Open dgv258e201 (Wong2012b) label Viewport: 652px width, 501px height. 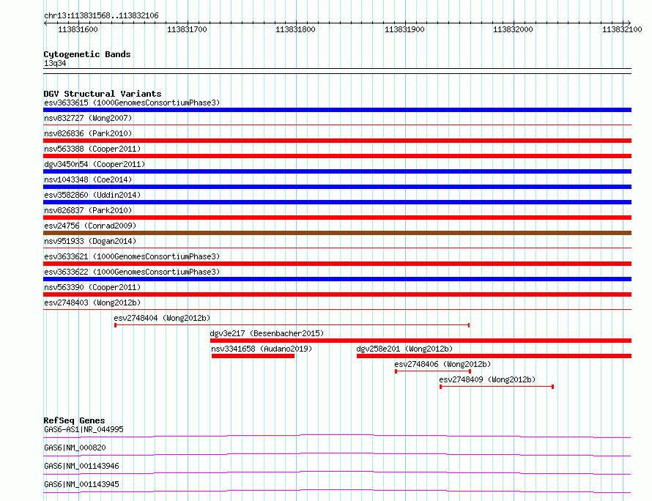[404, 349]
